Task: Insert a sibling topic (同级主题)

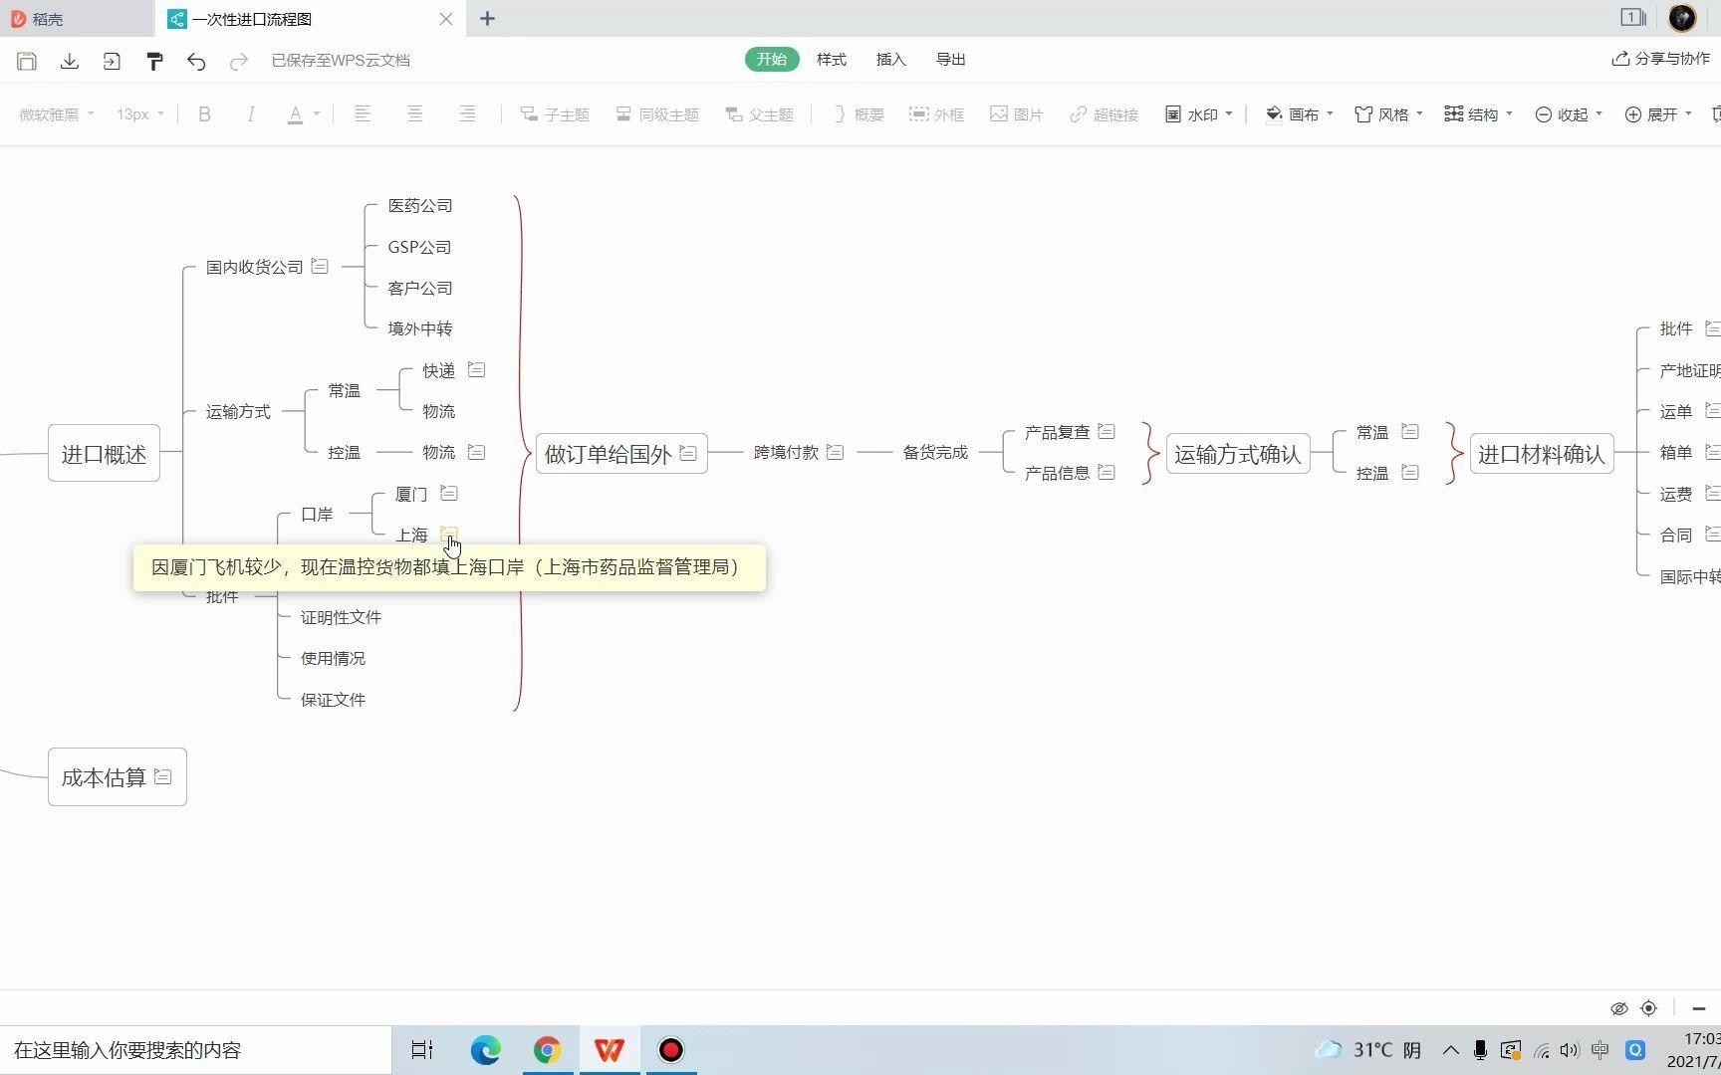Action: [x=657, y=114]
